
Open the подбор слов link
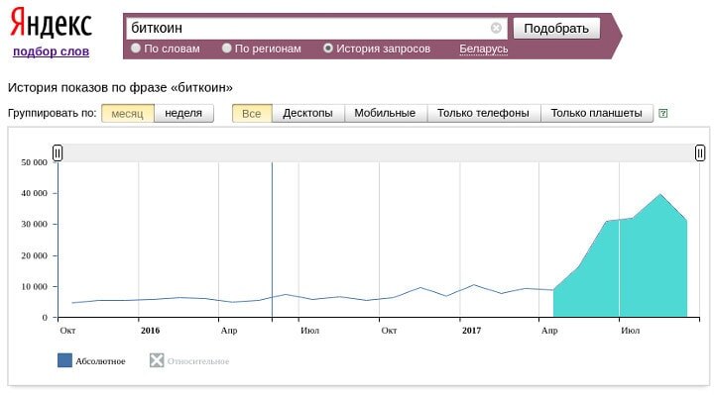click(x=51, y=51)
